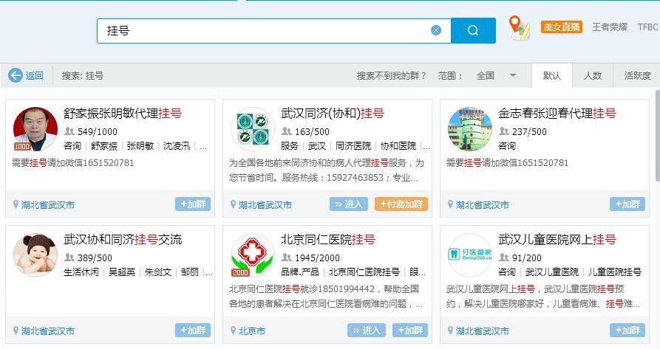The width and height of the screenshot is (660, 349).
Task: Join 金志春张迎春代理挂号 with 加群 button
Action: tap(627, 204)
